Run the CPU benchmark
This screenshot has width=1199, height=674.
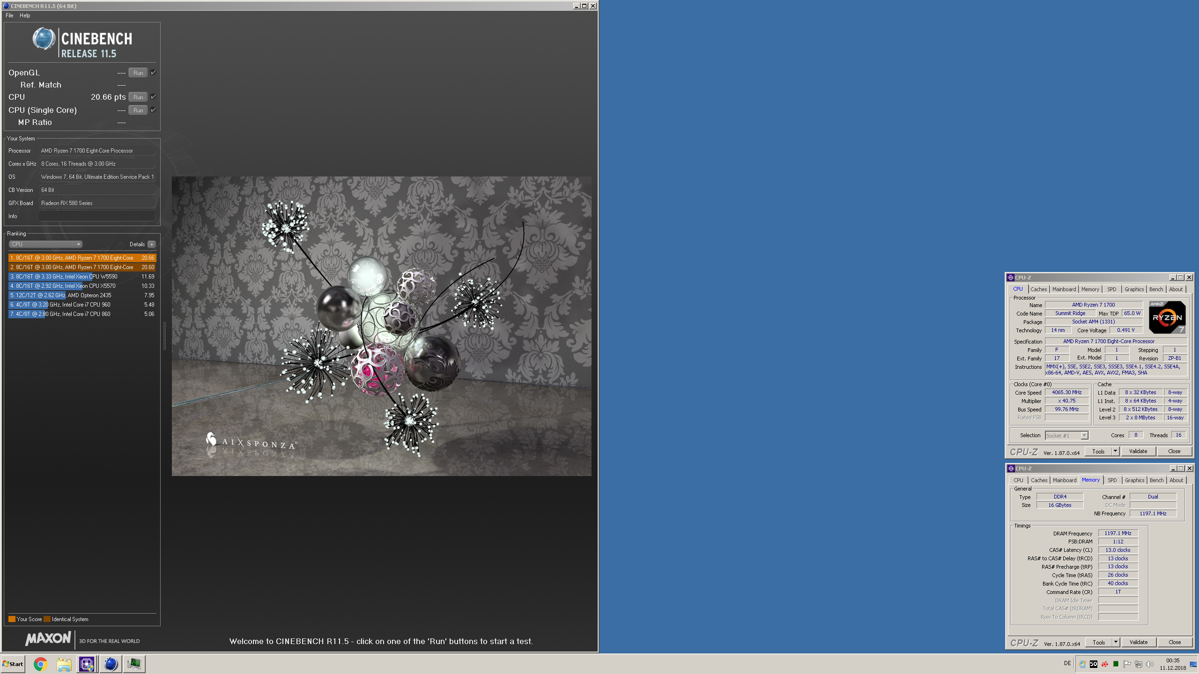[x=138, y=97]
